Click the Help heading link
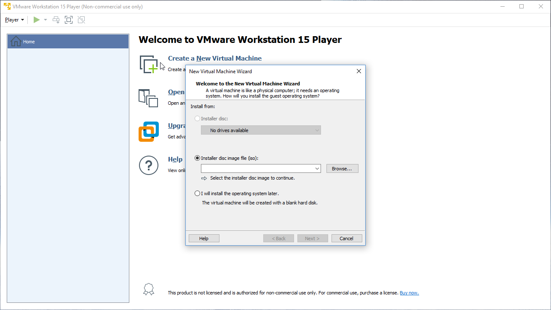The width and height of the screenshot is (551, 310). (175, 159)
